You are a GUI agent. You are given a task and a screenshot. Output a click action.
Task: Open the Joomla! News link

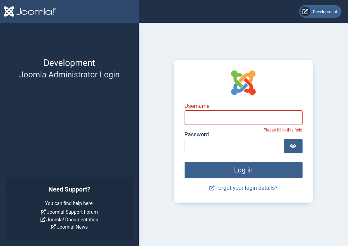click(72, 227)
